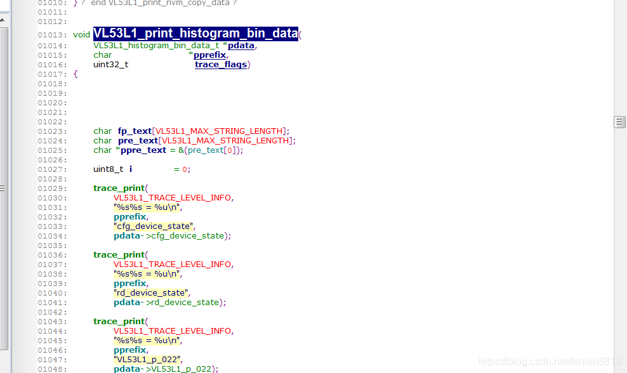Click VL53L1_TRACE_LEVEL_INFO on line 01030
The image size is (627, 373).
[x=173, y=198]
